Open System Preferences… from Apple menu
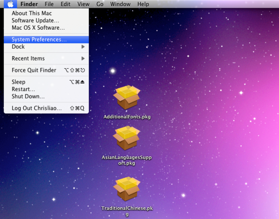This screenshot has height=219, width=279. coord(46,40)
